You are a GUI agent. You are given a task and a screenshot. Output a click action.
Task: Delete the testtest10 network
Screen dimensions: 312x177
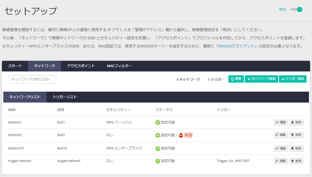point(296,149)
